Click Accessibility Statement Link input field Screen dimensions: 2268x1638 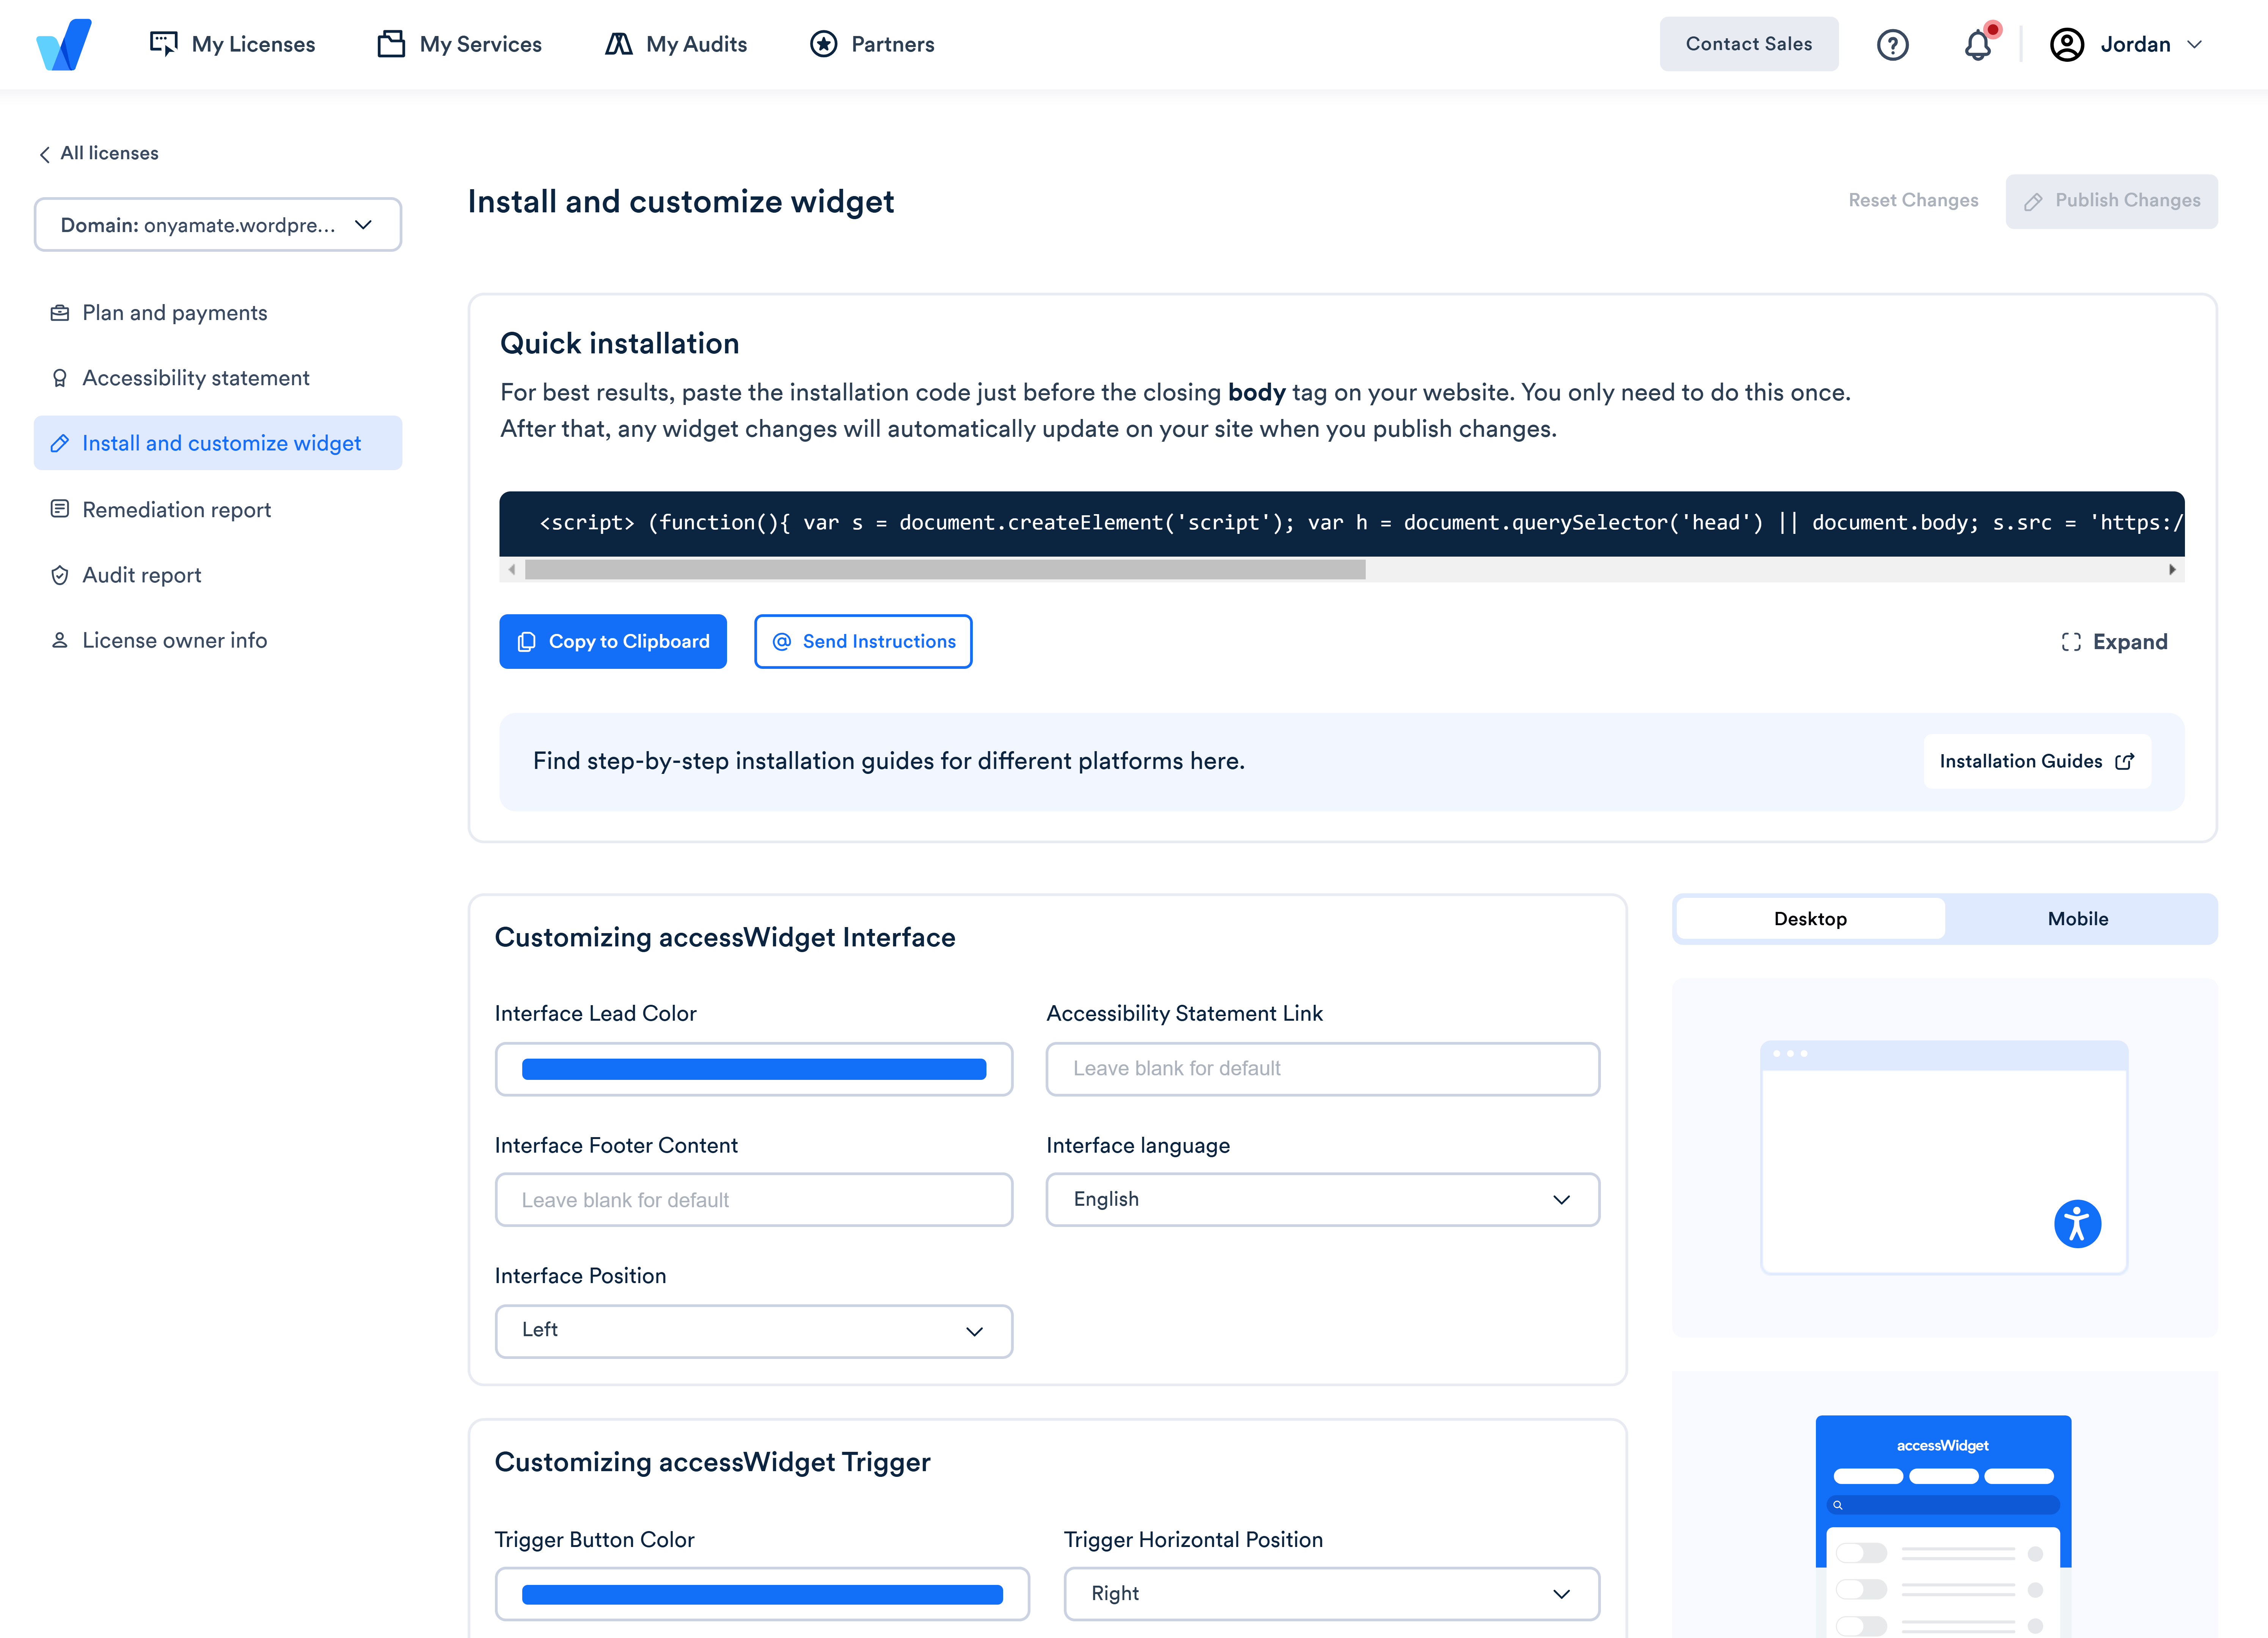pos(1322,1069)
